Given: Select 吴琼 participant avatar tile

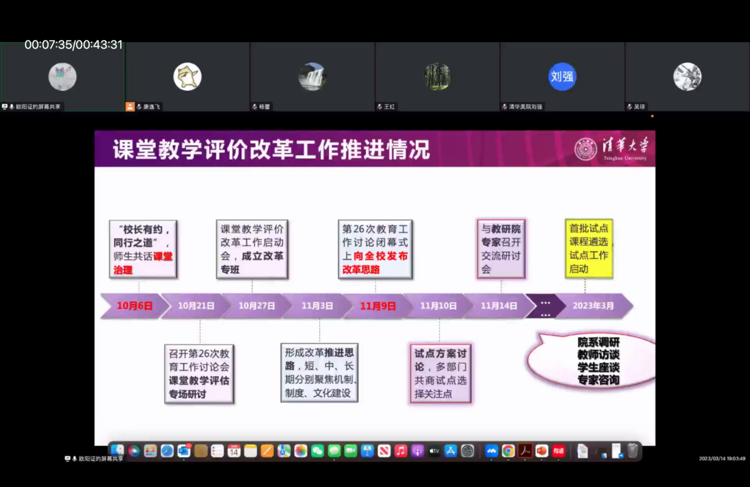Looking at the screenshot, I should point(687,76).
